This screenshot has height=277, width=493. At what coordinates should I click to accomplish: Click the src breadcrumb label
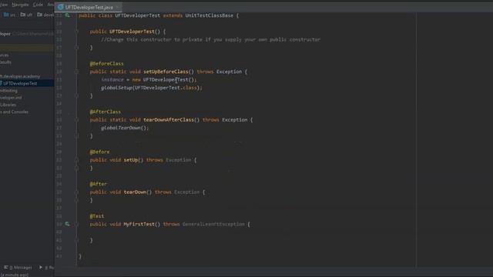(12, 15)
